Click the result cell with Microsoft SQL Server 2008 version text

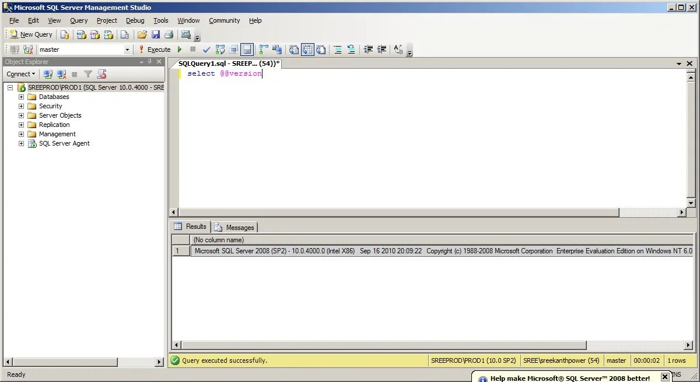pyautogui.click(x=442, y=251)
